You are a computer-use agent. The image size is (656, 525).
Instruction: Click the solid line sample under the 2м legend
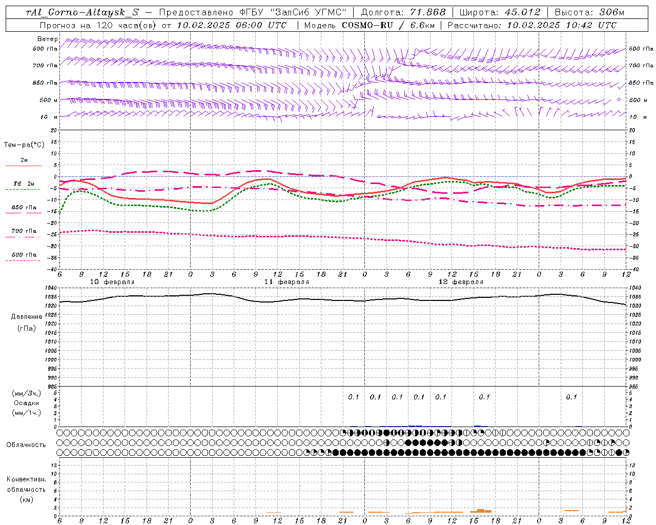click(x=24, y=166)
